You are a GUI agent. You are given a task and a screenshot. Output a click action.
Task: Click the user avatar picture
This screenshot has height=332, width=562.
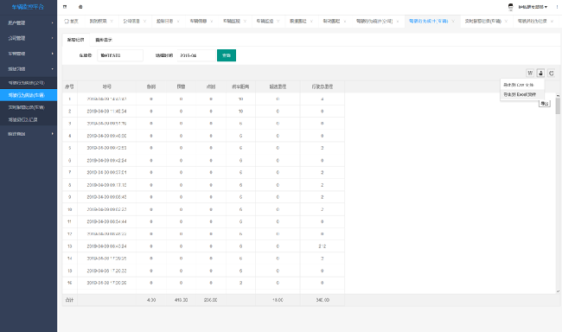coord(511,7)
